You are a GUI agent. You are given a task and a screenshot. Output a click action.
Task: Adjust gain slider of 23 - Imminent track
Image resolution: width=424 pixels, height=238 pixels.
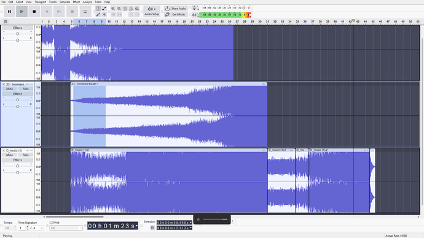pyautogui.click(x=18, y=100)
